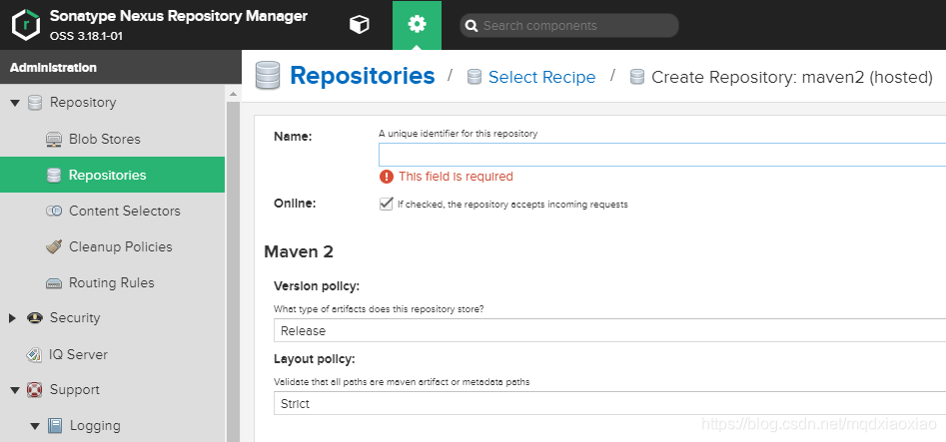Focus the Search components field
This screenshot has height=442, width=946.
click(x=569, y=25)
